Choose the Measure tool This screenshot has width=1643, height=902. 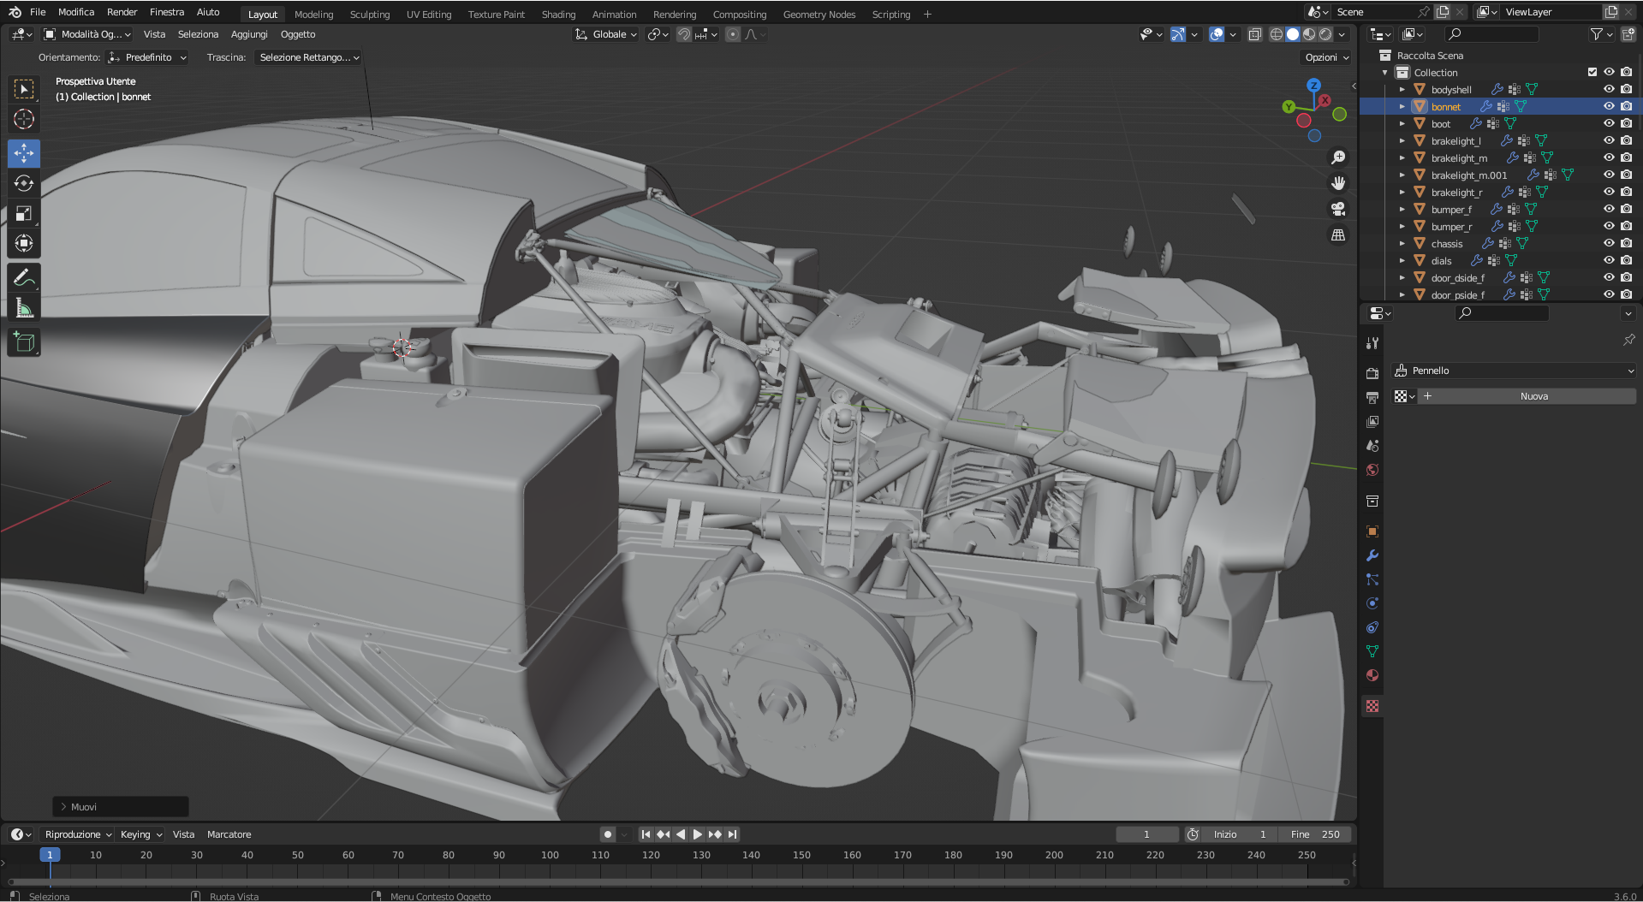coord(24,309)
